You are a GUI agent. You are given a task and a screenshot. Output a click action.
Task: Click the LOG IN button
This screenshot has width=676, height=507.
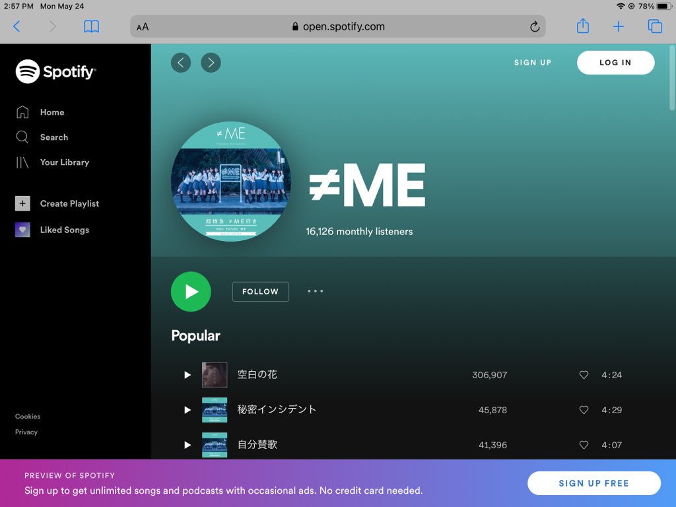(x=616, y=63)
